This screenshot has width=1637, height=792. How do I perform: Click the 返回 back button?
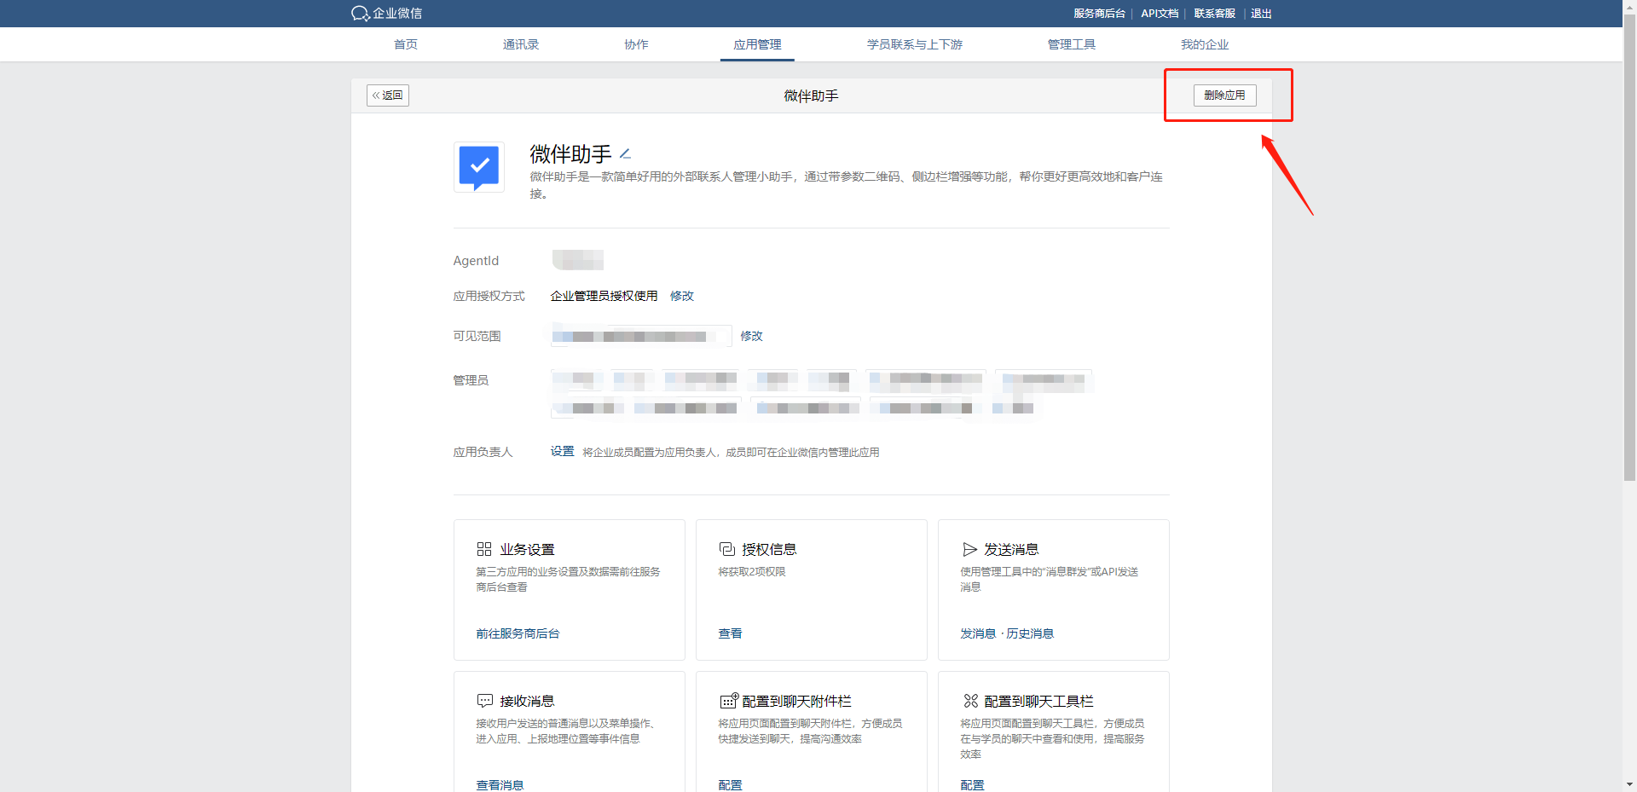[388, 95]
